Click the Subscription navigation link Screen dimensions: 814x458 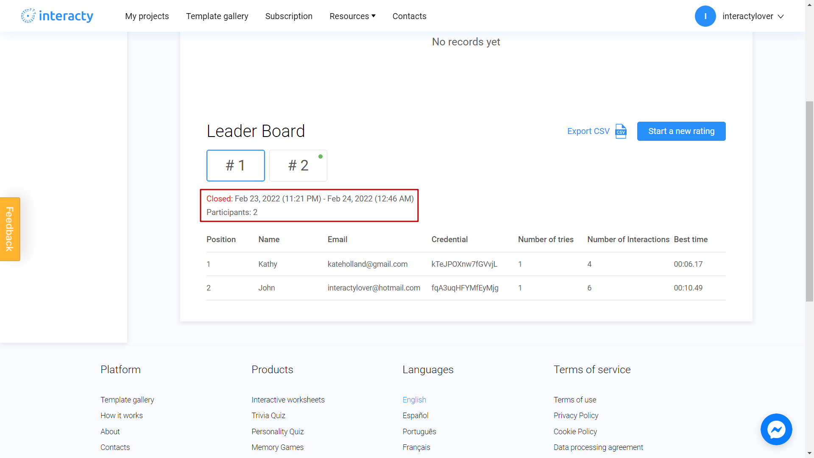tap(288, 16)
